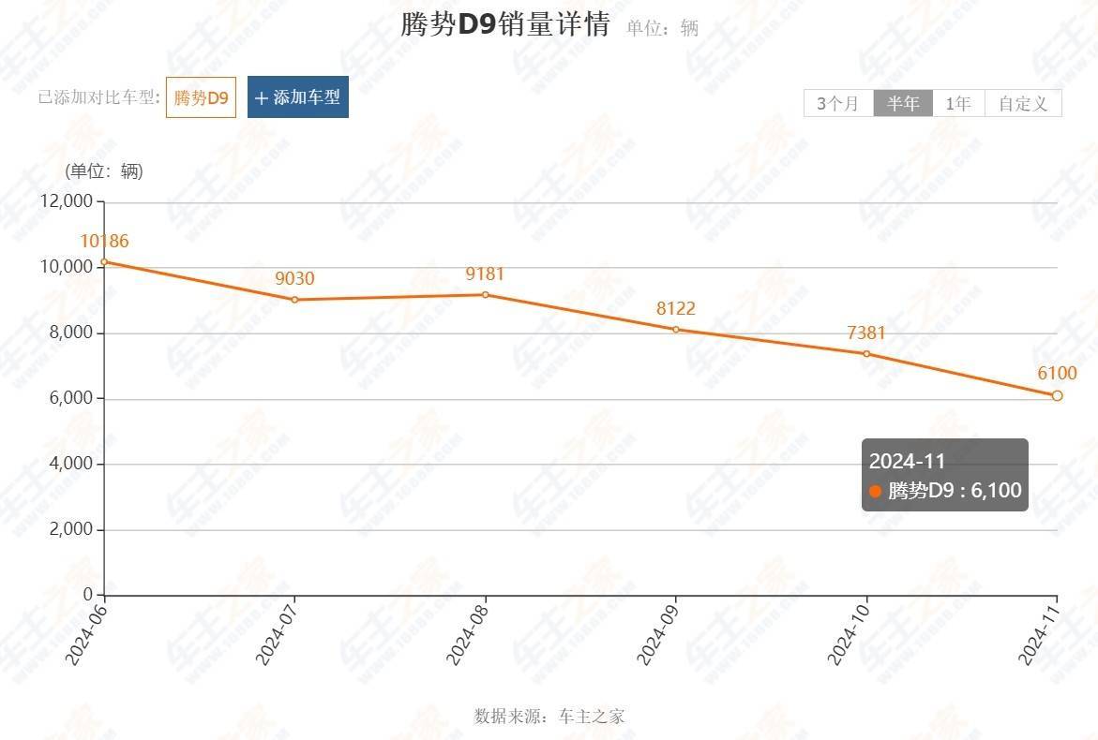This screenshot has height=740, width=1098.
Task: Switch to the 半年 time range
Action: click(x=903, y=104)
